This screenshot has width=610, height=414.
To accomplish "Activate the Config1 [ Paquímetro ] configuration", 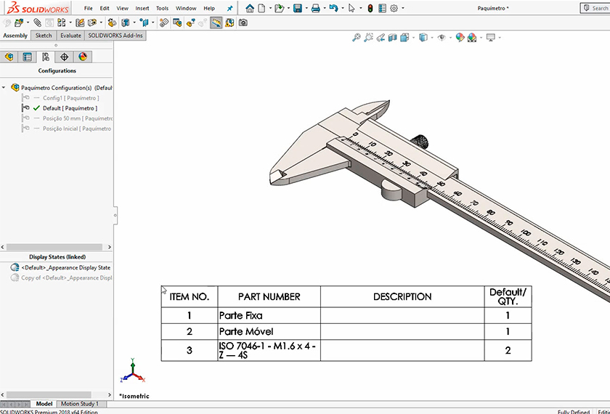I will tap(70, 98).
